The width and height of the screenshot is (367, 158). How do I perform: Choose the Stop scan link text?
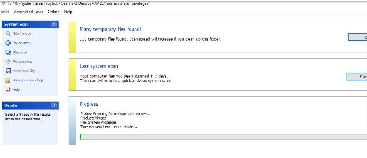(x=20, y=52)
